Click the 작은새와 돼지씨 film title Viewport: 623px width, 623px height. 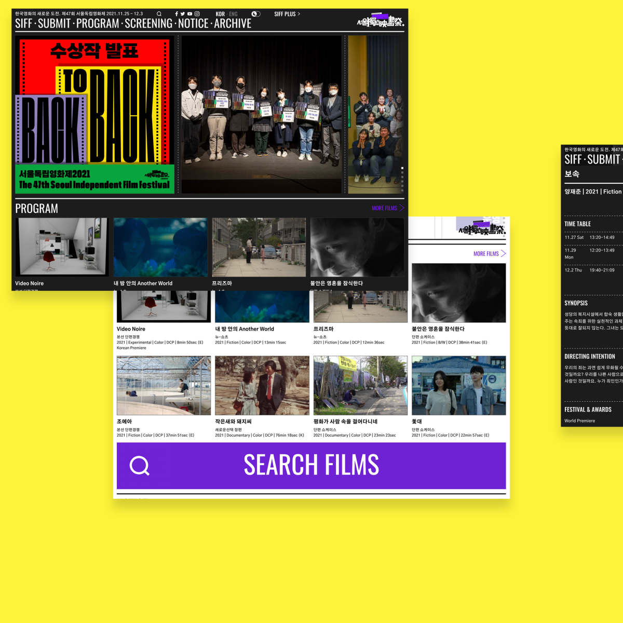point(234,422)
